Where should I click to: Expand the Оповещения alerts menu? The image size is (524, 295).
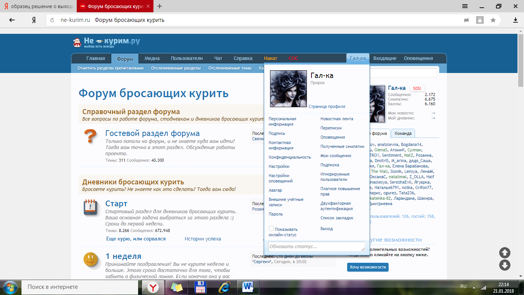pyautogui.click(x=418, y=58)
